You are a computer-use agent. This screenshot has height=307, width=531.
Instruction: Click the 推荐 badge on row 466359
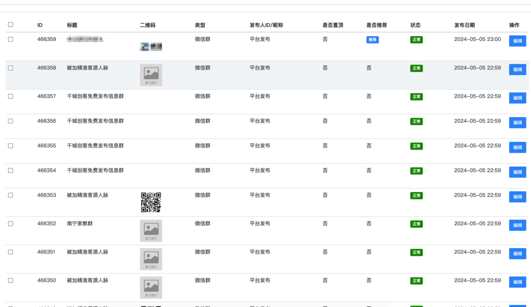coord(373,39)
